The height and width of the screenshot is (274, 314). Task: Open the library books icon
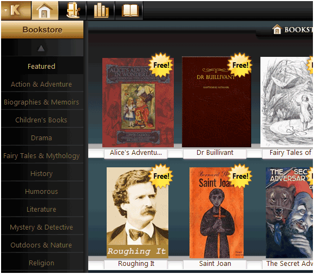(x=101, y=10)
